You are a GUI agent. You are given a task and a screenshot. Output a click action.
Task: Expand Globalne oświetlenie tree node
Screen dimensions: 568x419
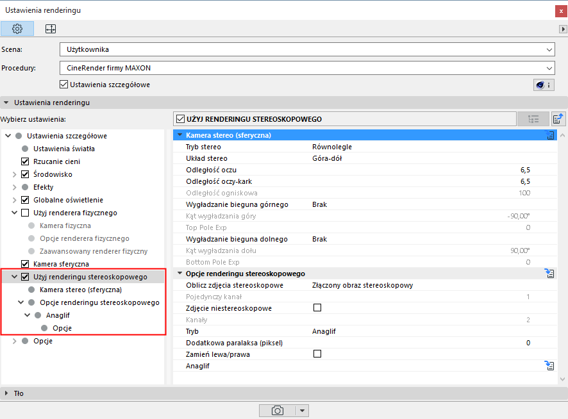coord(15,200)
